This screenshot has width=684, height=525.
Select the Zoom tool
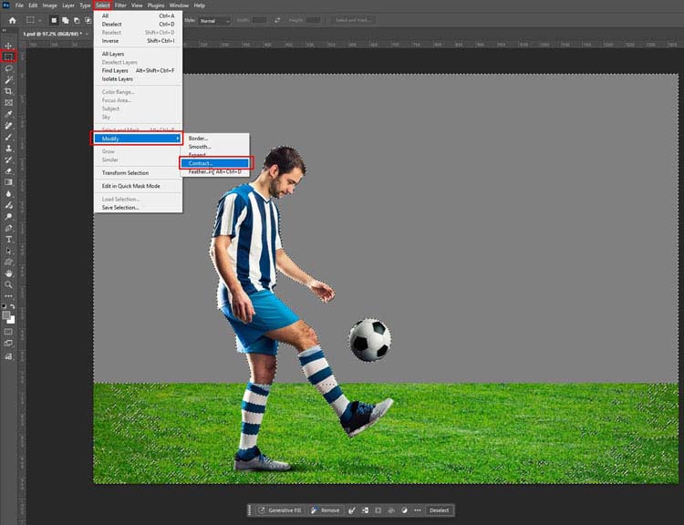[x=9, y=284]
